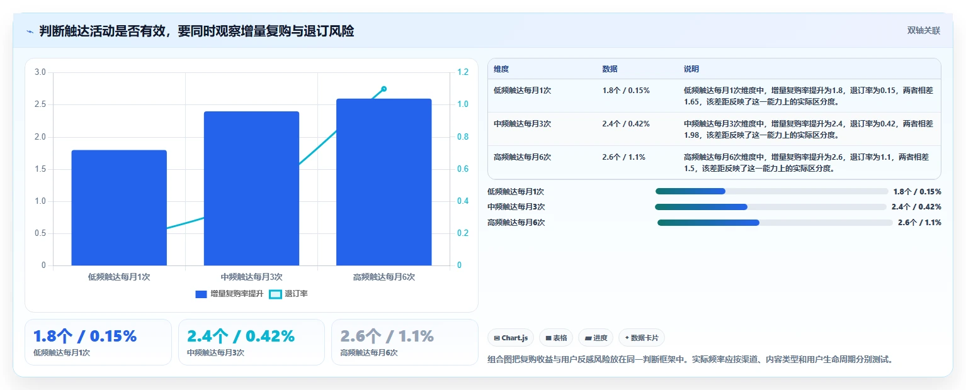This screenshot has height=390, width=966.
Task: Open the 1.8个 / 0.15% data card
Action: [x=98, y=342]
